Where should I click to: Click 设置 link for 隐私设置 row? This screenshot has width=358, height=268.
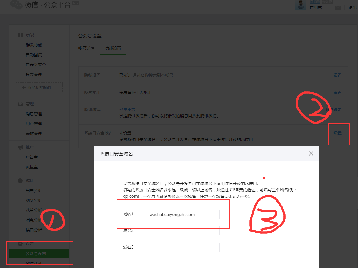point(337,75)
